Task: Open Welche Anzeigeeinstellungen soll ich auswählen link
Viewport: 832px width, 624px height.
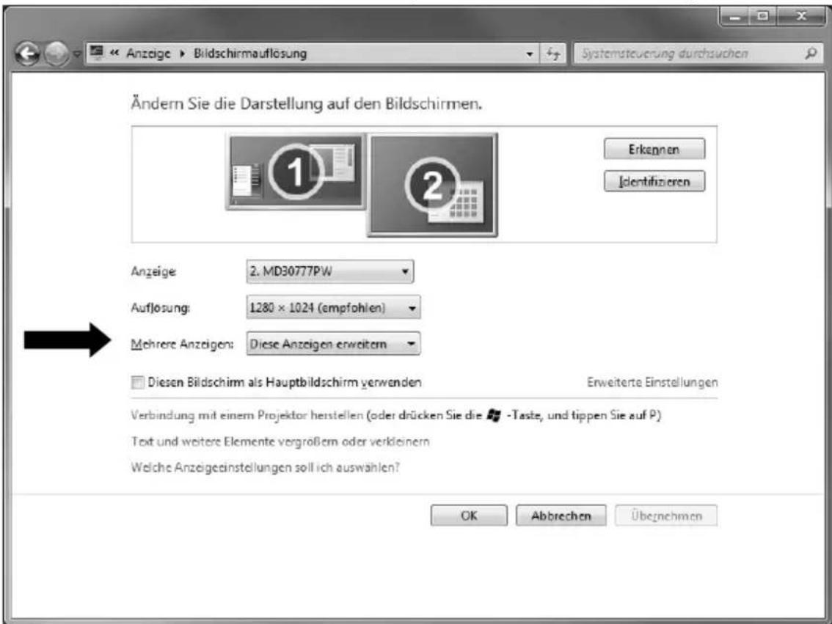Action: coord(266,467)
